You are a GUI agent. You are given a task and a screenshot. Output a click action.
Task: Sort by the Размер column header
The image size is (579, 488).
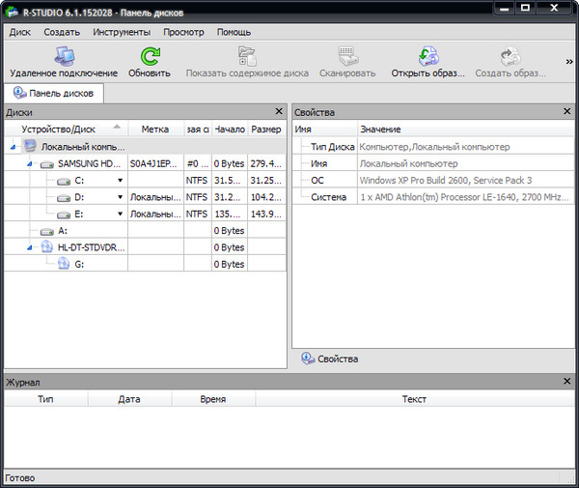[x=265, y=129]
